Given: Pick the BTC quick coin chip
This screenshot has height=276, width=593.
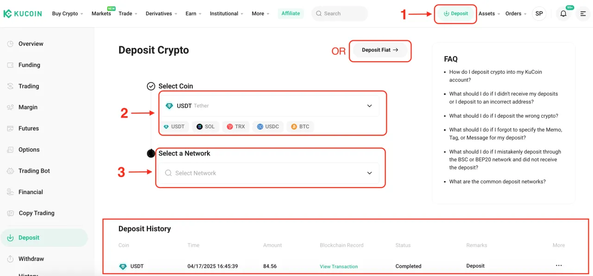Looking at the screenshot, I should 300,126.
